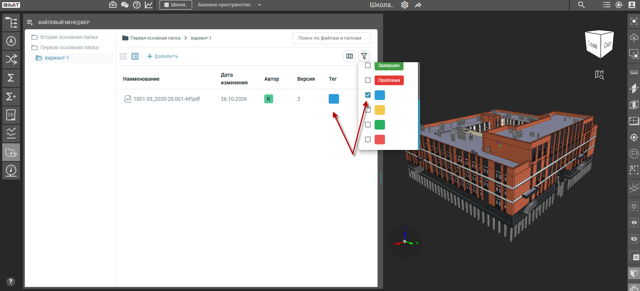Open the filter funnel icon

pyautogui.click(x=364, y=56)
